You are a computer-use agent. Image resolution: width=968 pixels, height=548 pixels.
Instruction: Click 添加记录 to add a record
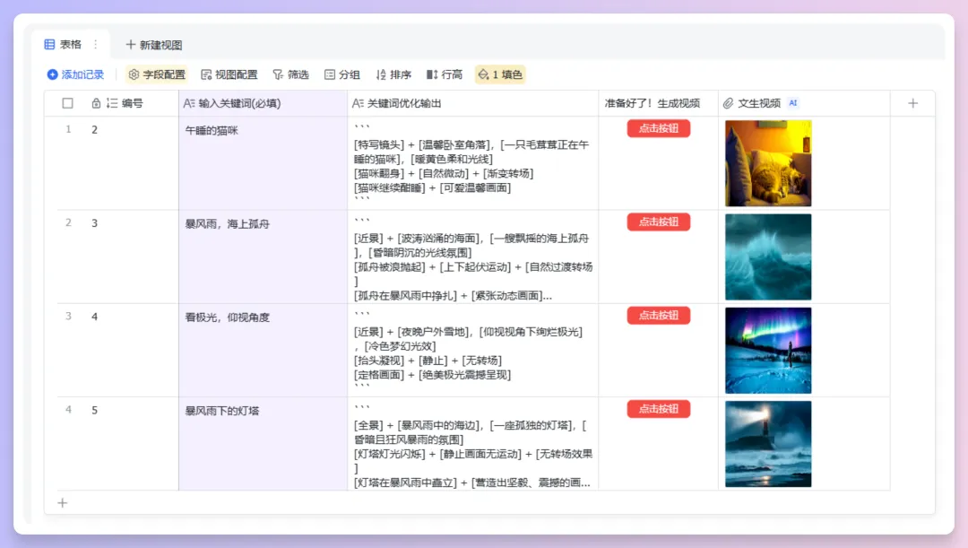(x=74, y=75)
